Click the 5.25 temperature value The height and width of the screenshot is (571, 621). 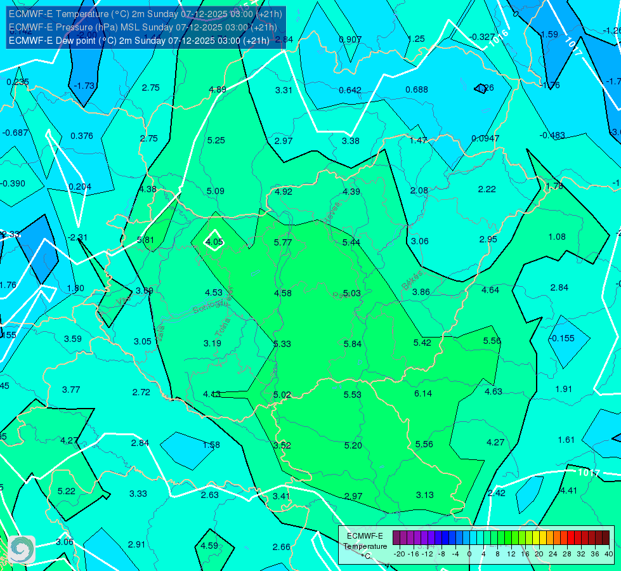coord(216,140)
